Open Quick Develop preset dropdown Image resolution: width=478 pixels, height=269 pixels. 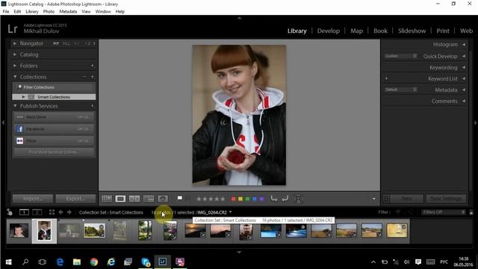coord(400,56)
